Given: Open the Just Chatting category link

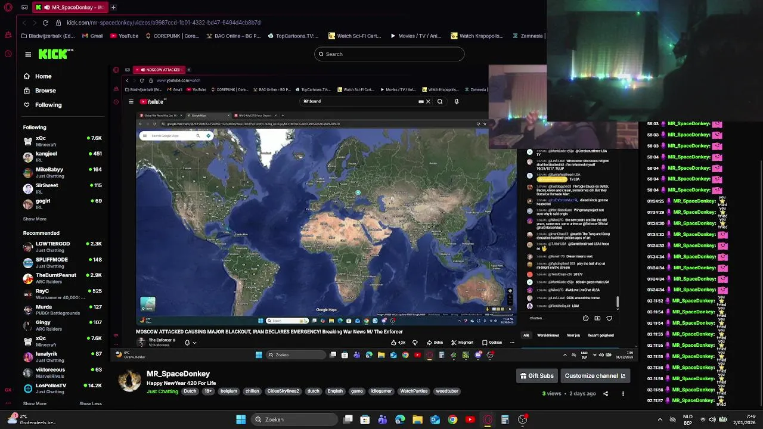Looking at the screenshot, I should (163, 391).
